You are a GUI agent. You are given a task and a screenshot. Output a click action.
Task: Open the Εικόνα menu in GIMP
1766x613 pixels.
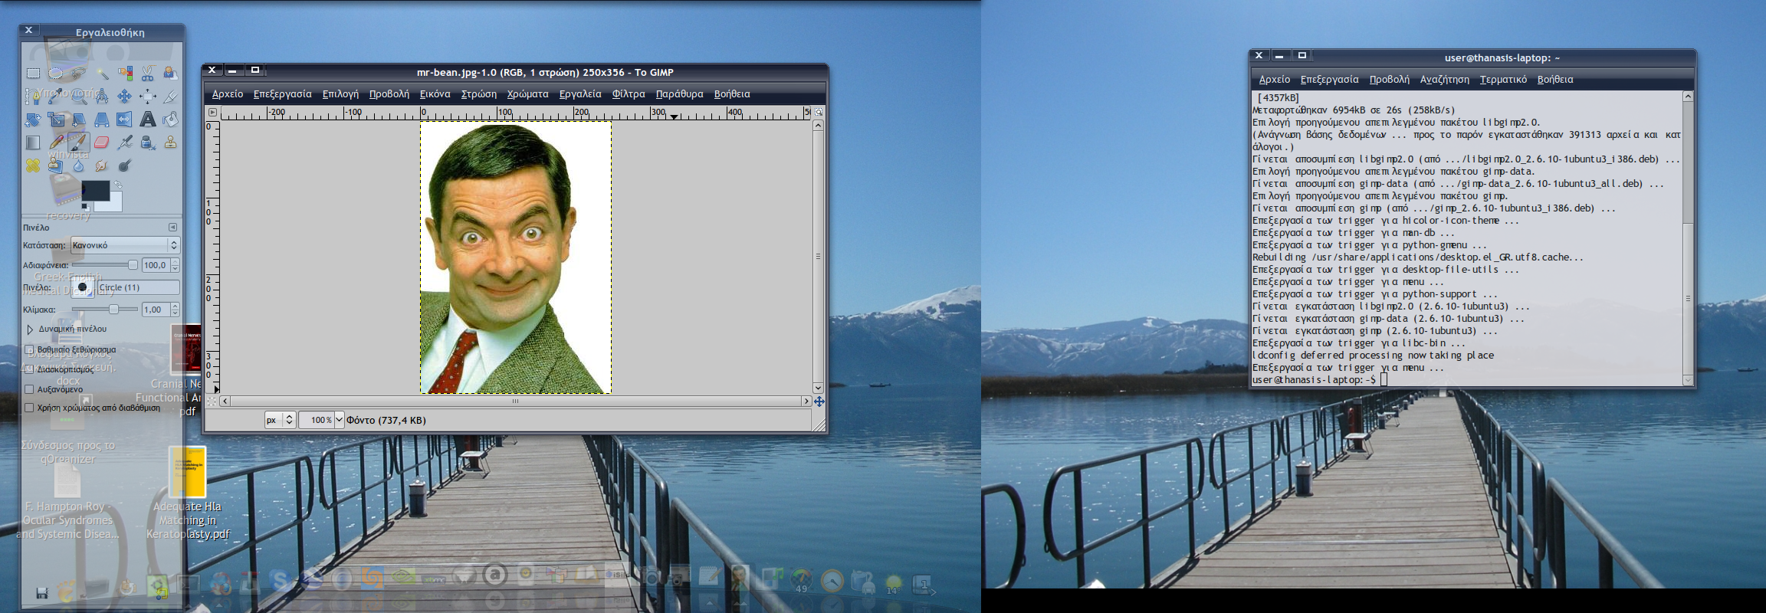[435, 94]
